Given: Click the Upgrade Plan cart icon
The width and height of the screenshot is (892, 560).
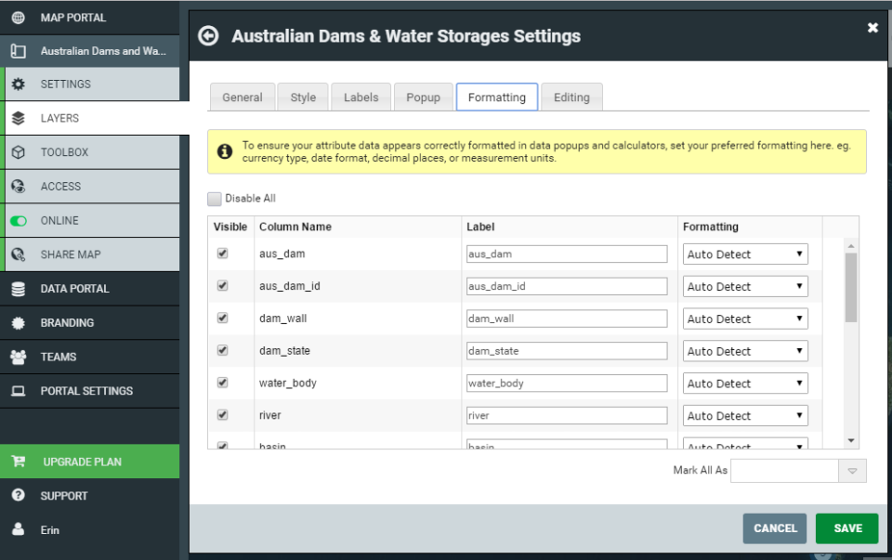Looking at the screenshot, I should point(19,462).
